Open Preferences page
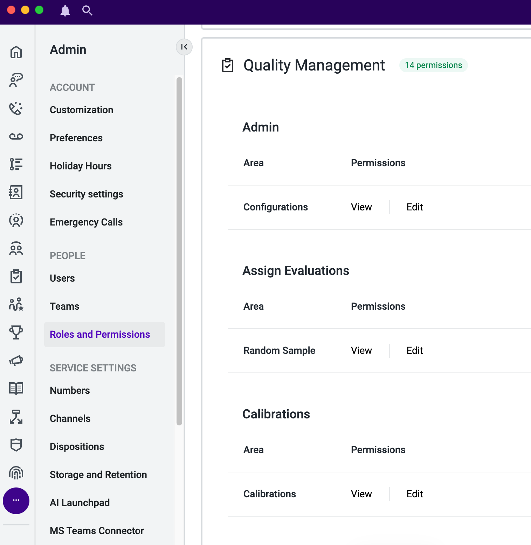Viewport: 531px width, 545px height. 76,138
